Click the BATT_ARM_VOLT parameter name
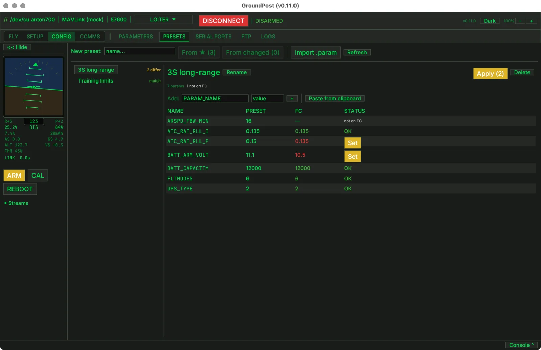541x350 pixels. [188, 155]
